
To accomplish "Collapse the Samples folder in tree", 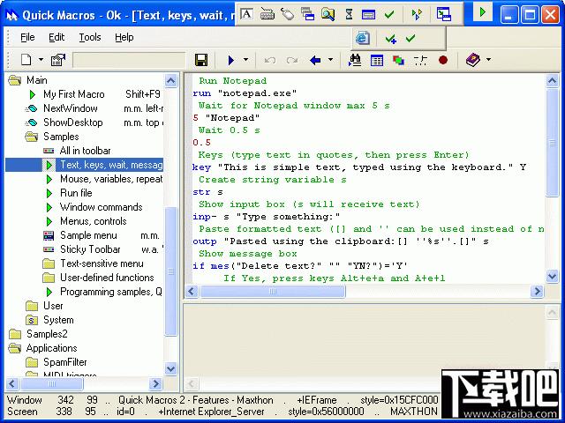I will (32, 137).
